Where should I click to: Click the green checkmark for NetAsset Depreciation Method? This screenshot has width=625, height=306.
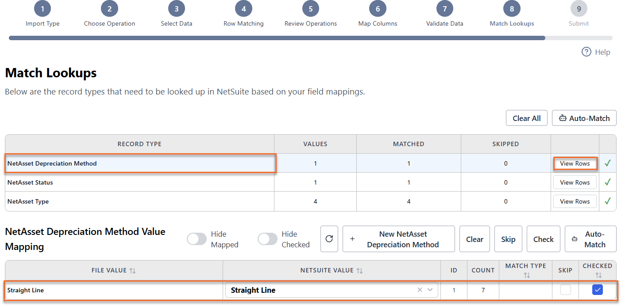pos(608,163)
